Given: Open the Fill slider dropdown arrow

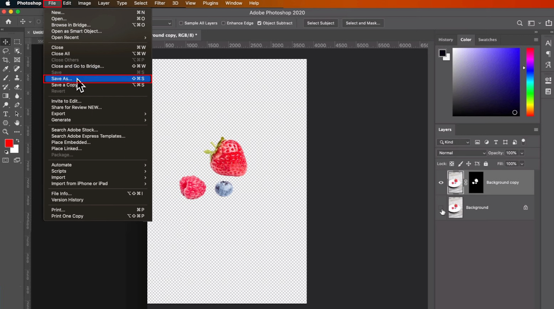Looking at the screenshot, I should 522,164.
